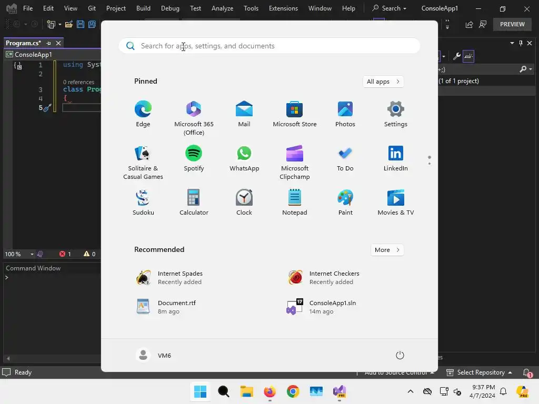The height and width of the screenshot is (404, 539).
Task: Open the Calculator app
Action: [194, 203]
